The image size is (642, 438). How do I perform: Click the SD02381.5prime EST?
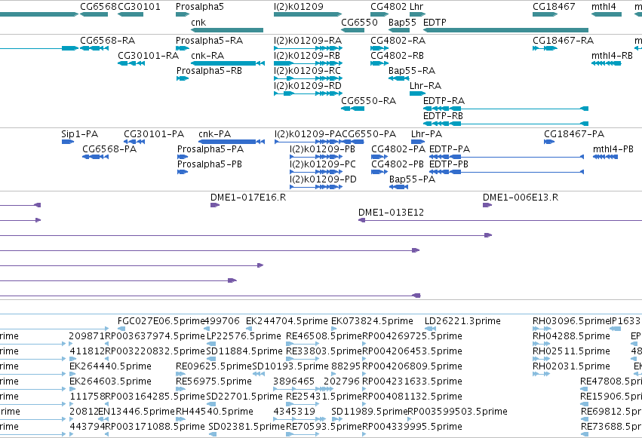(212, 434)
